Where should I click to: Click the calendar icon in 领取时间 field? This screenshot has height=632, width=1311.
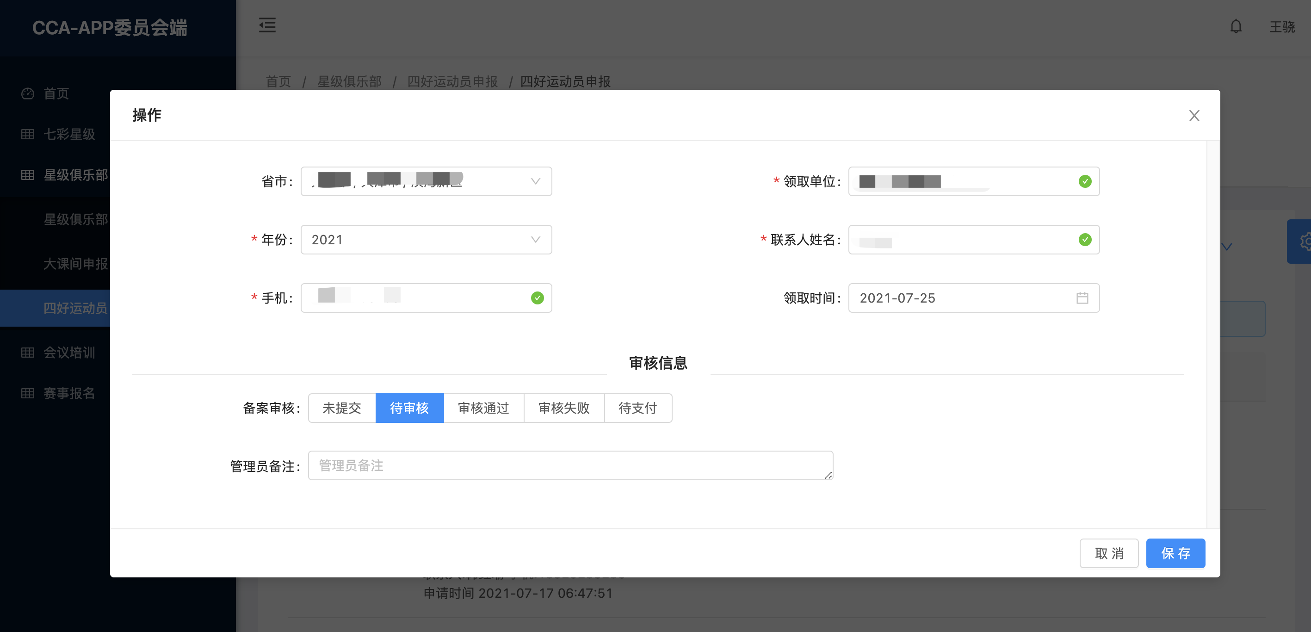1082,298
